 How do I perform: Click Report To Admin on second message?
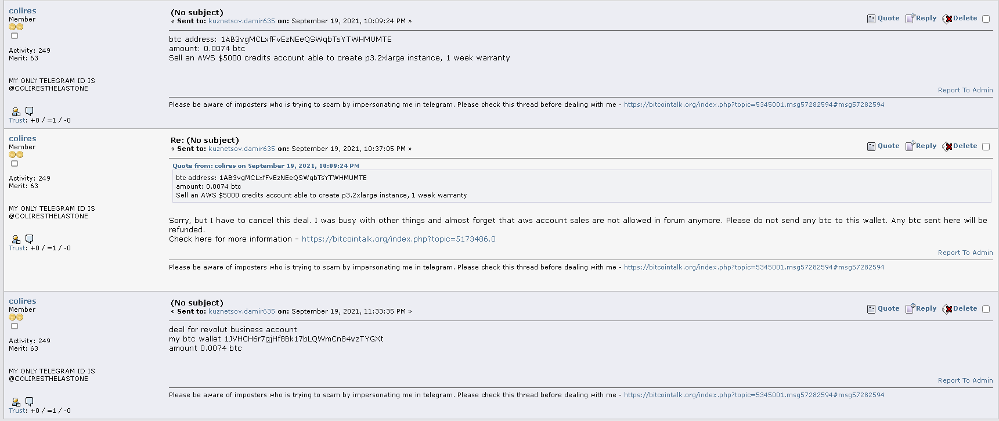pyautogui.click(x=965, y=253)
